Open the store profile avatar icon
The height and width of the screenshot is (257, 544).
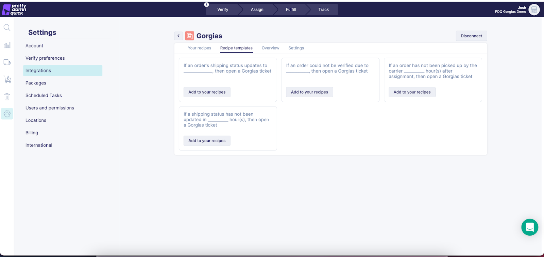tap(534, 9)
